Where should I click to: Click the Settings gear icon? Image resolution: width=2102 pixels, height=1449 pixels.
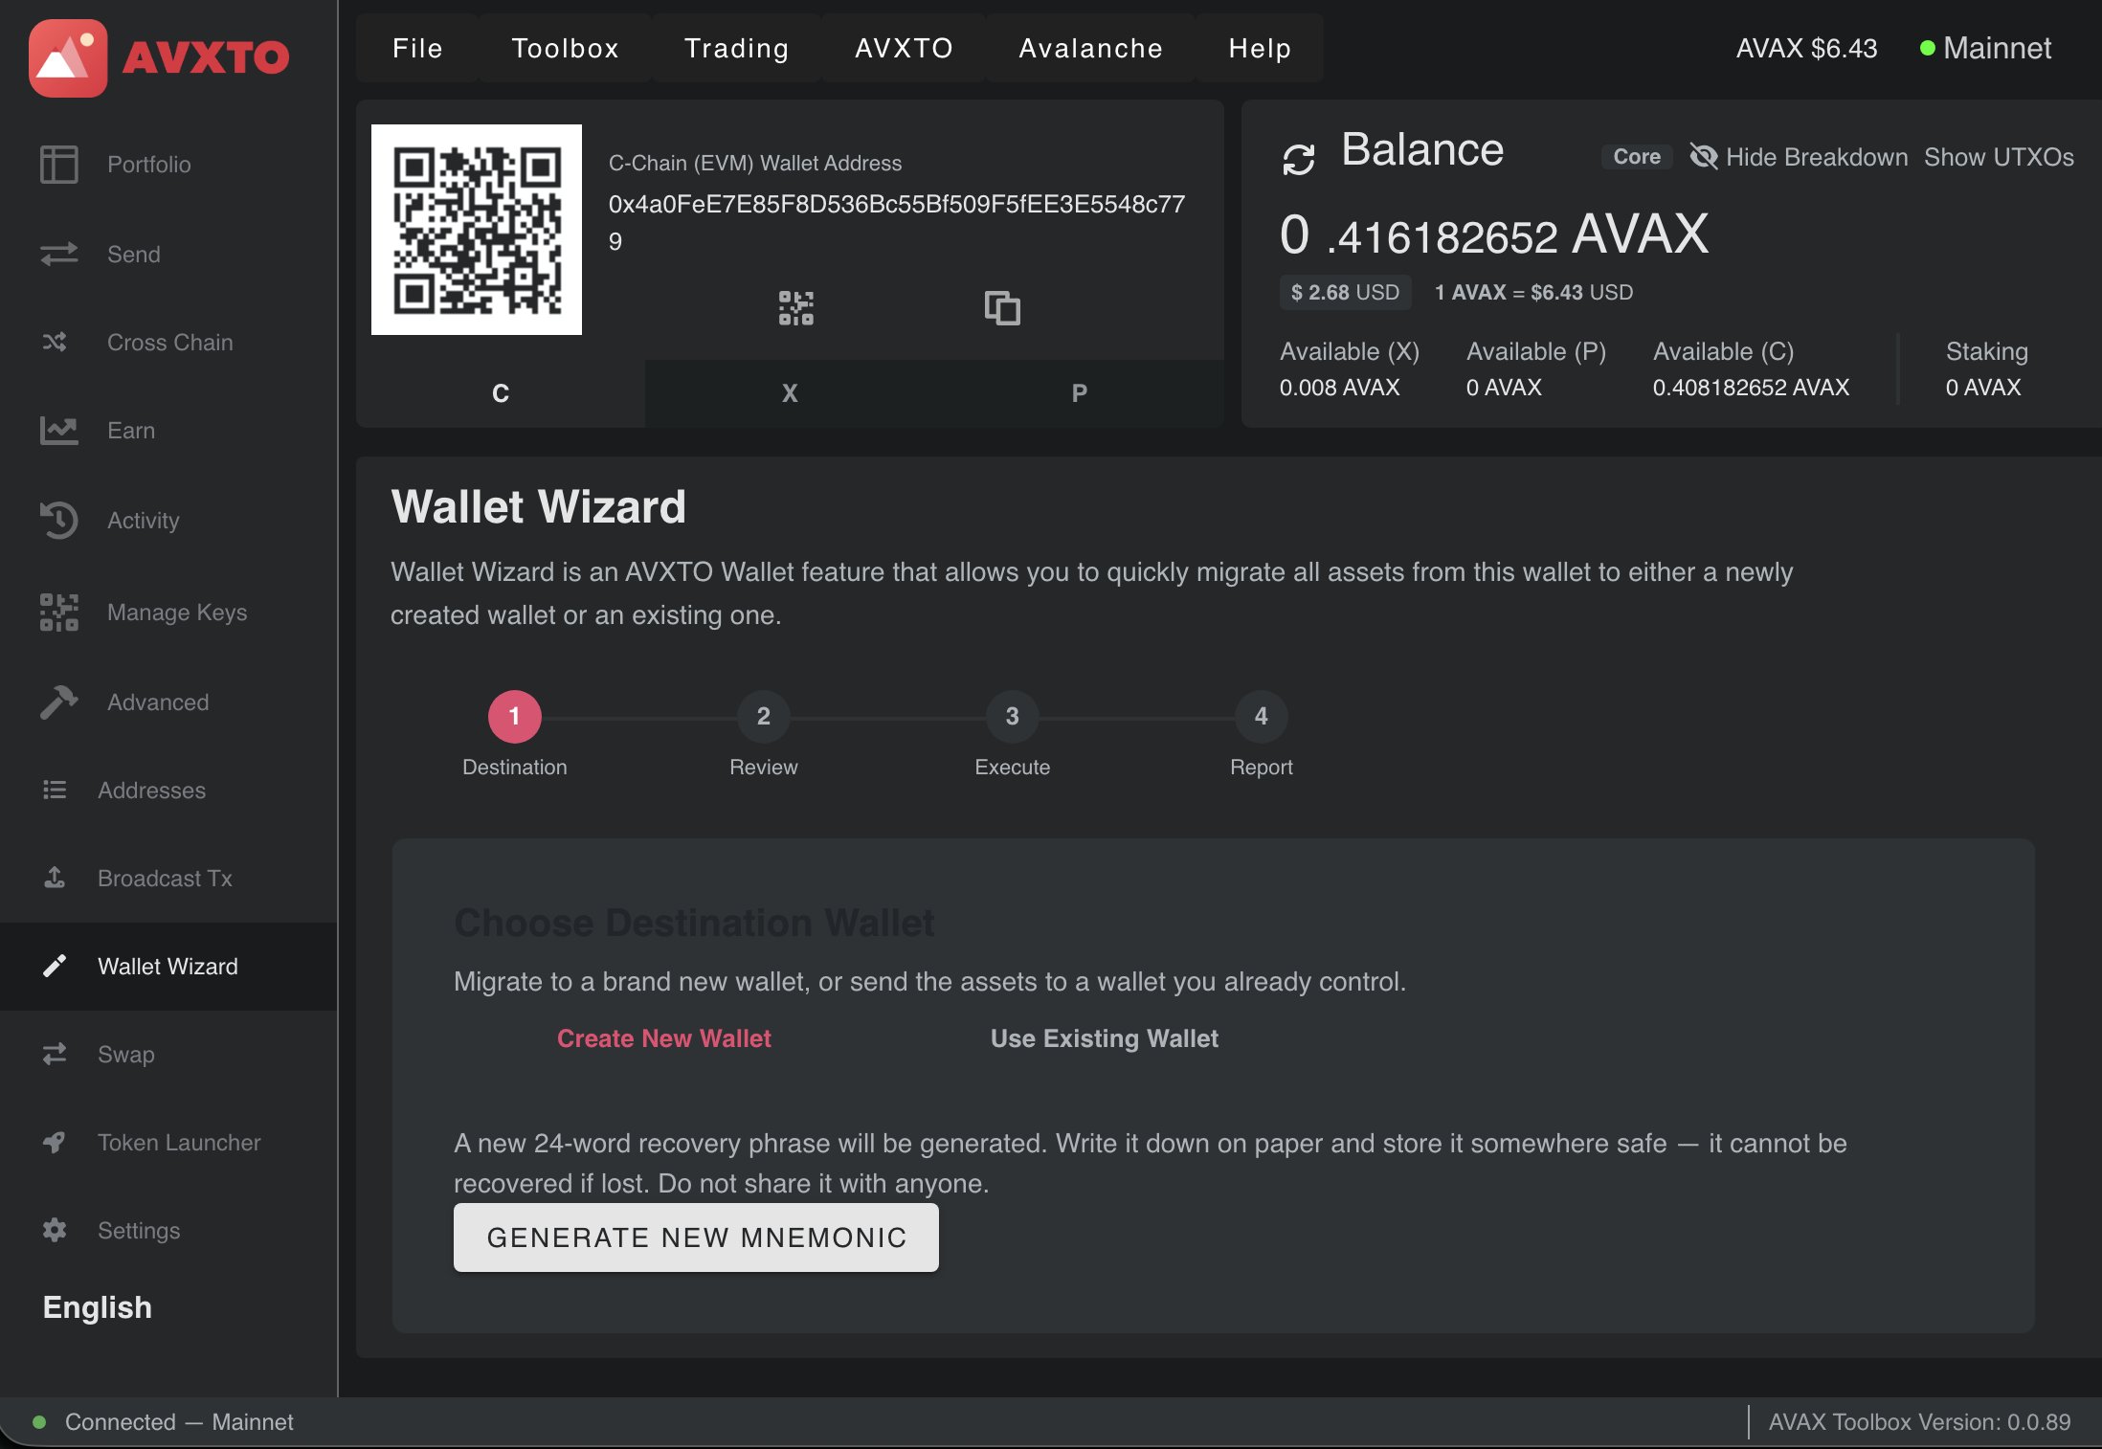[x=55, y=1230]
